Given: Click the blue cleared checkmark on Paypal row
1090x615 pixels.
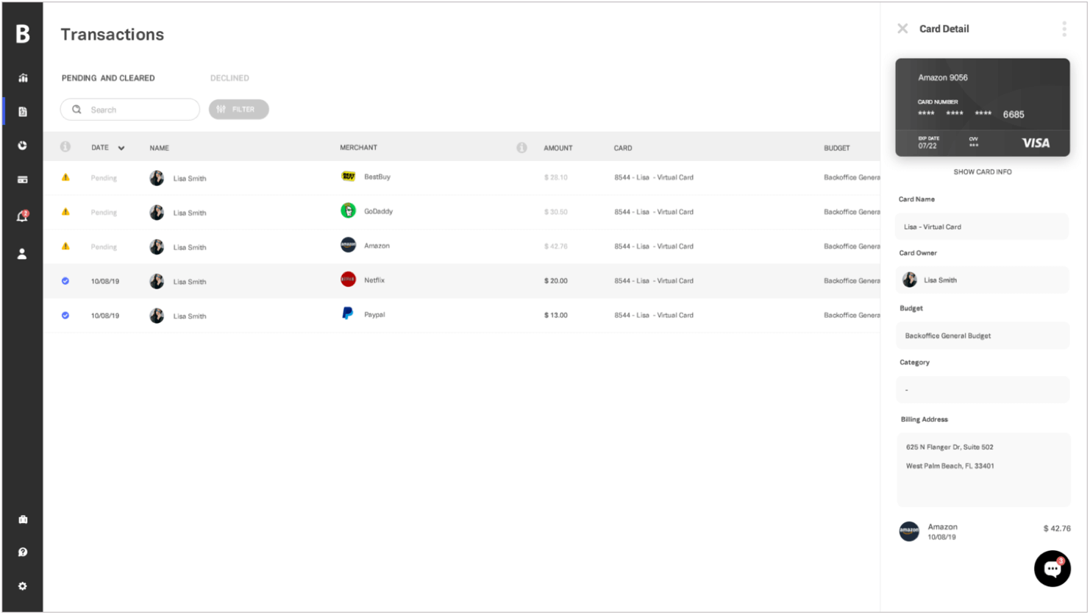Looking at the screenshot, I should 65,316.
